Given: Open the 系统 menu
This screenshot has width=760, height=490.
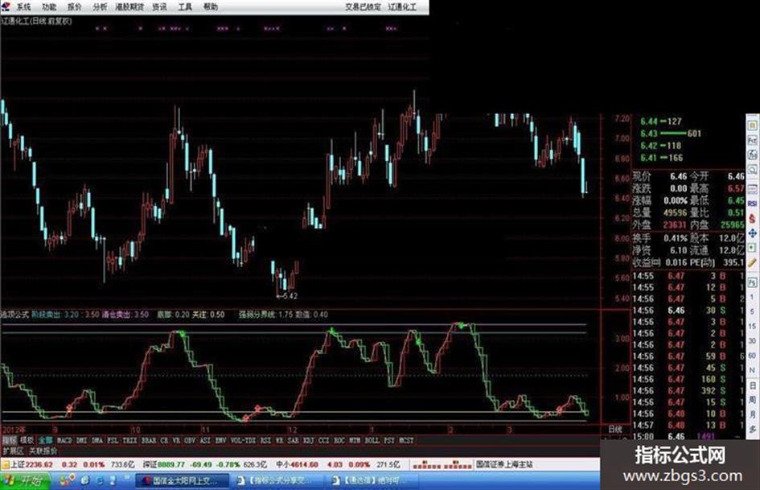Looking at the screenshot, I should pyautogui.click(x=23, y=6).
